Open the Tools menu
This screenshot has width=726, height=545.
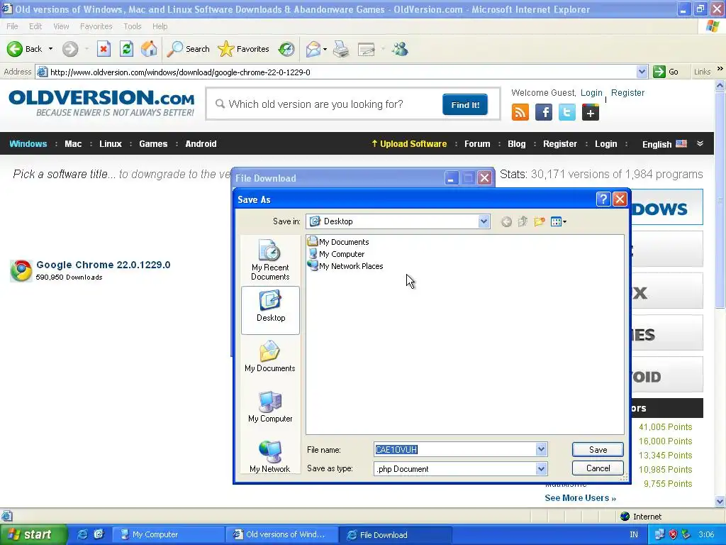coord(133,26)
